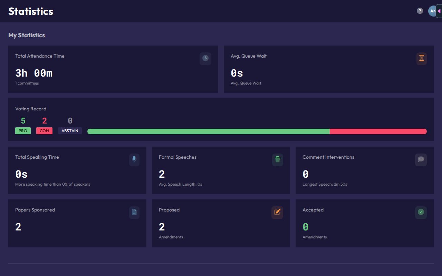Click the hourglass icon in Avg. Queue Wait
Image resolution: width=442 pixels, height=276 pixels.
(x=421, y=59)
